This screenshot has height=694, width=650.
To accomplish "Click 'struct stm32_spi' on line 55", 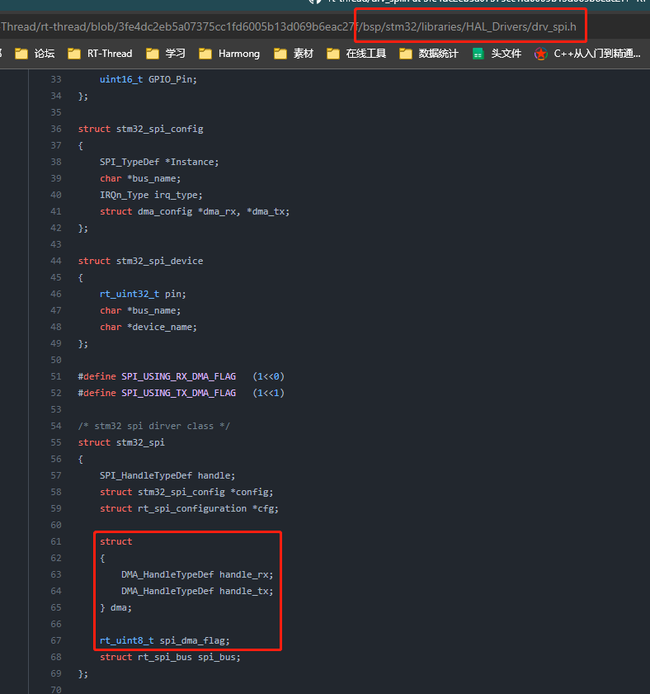I will (x=121, y=442).
